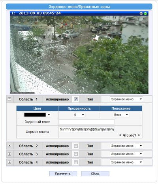The height and width of the screenshot is (184, 158).
Task: Click the Область 3 label
Action: [x=28, y=154]
